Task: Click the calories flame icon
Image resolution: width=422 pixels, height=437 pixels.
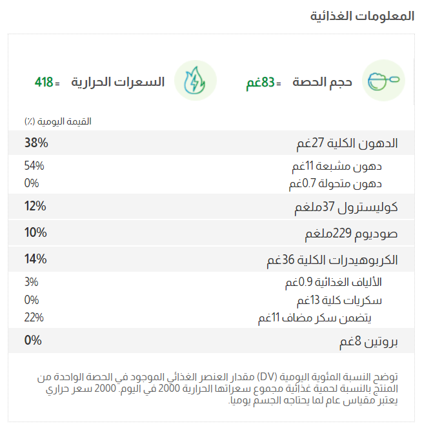Action: pyautogui.click(x=195, y=81)
